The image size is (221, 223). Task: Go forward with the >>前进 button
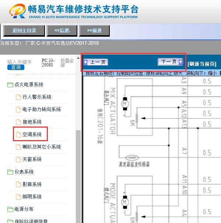(94, 30)
